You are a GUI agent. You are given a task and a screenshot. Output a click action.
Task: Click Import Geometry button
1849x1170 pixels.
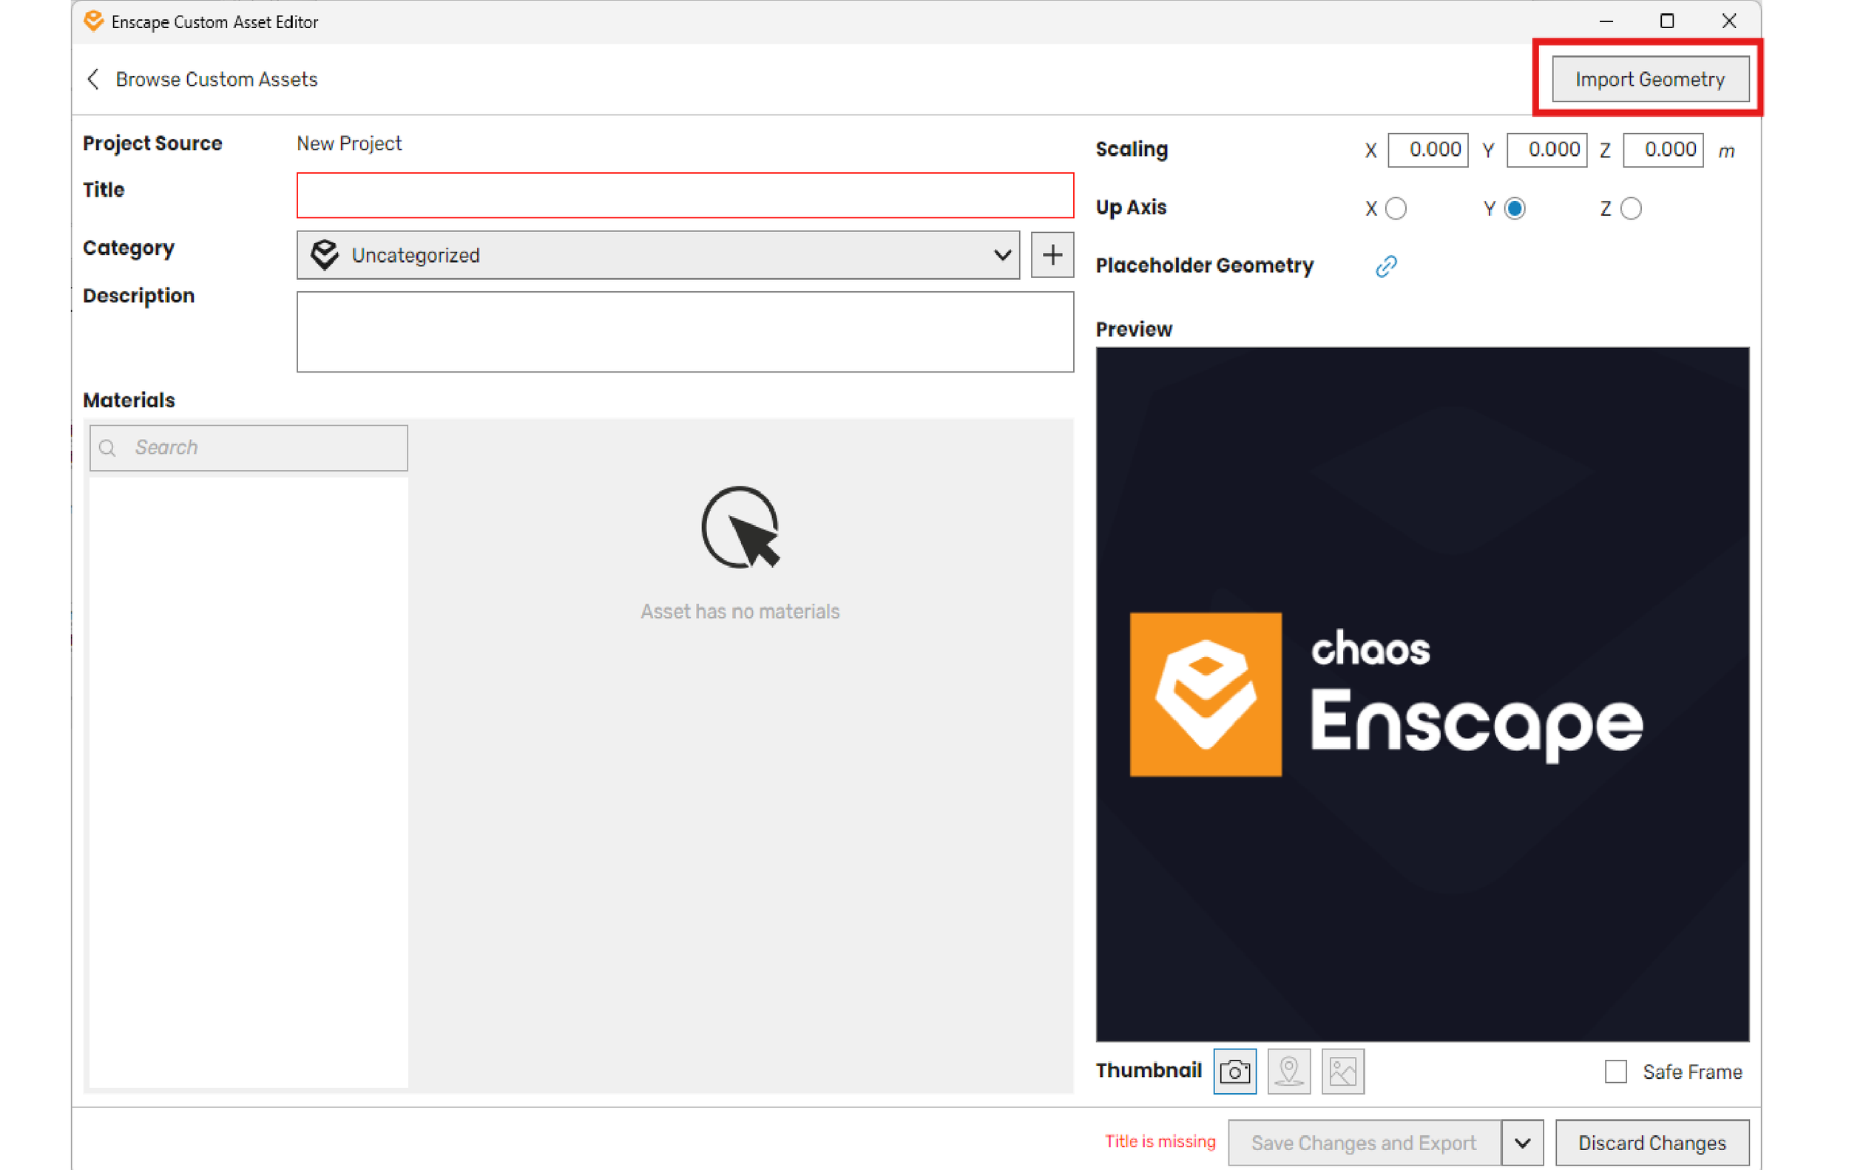pos(1649,79)
